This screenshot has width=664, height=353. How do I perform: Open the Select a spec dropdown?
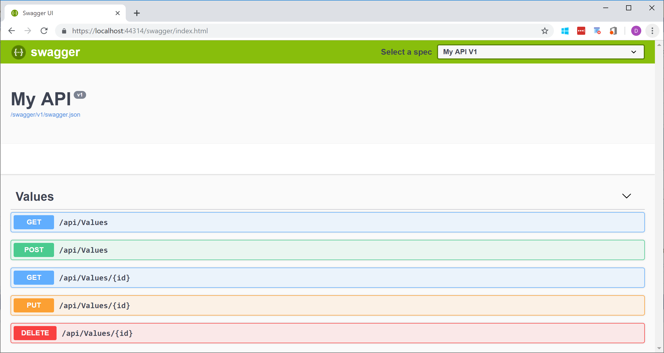tap(541, 52)
